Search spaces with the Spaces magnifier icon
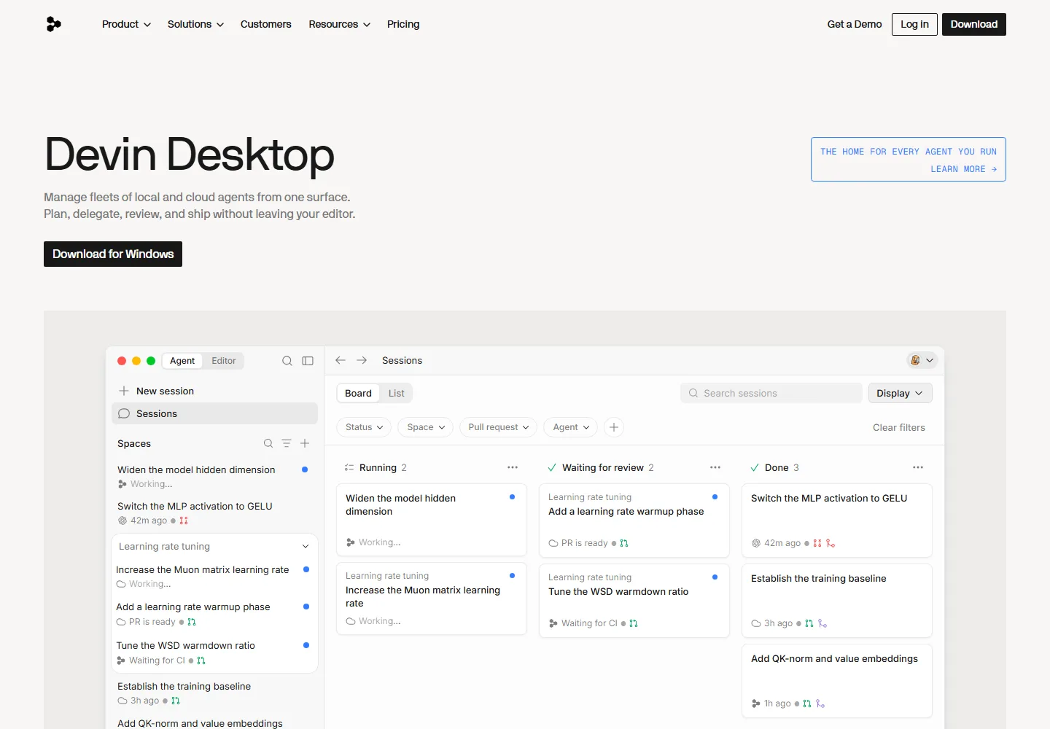1050x729 pixels. (268, 443)
